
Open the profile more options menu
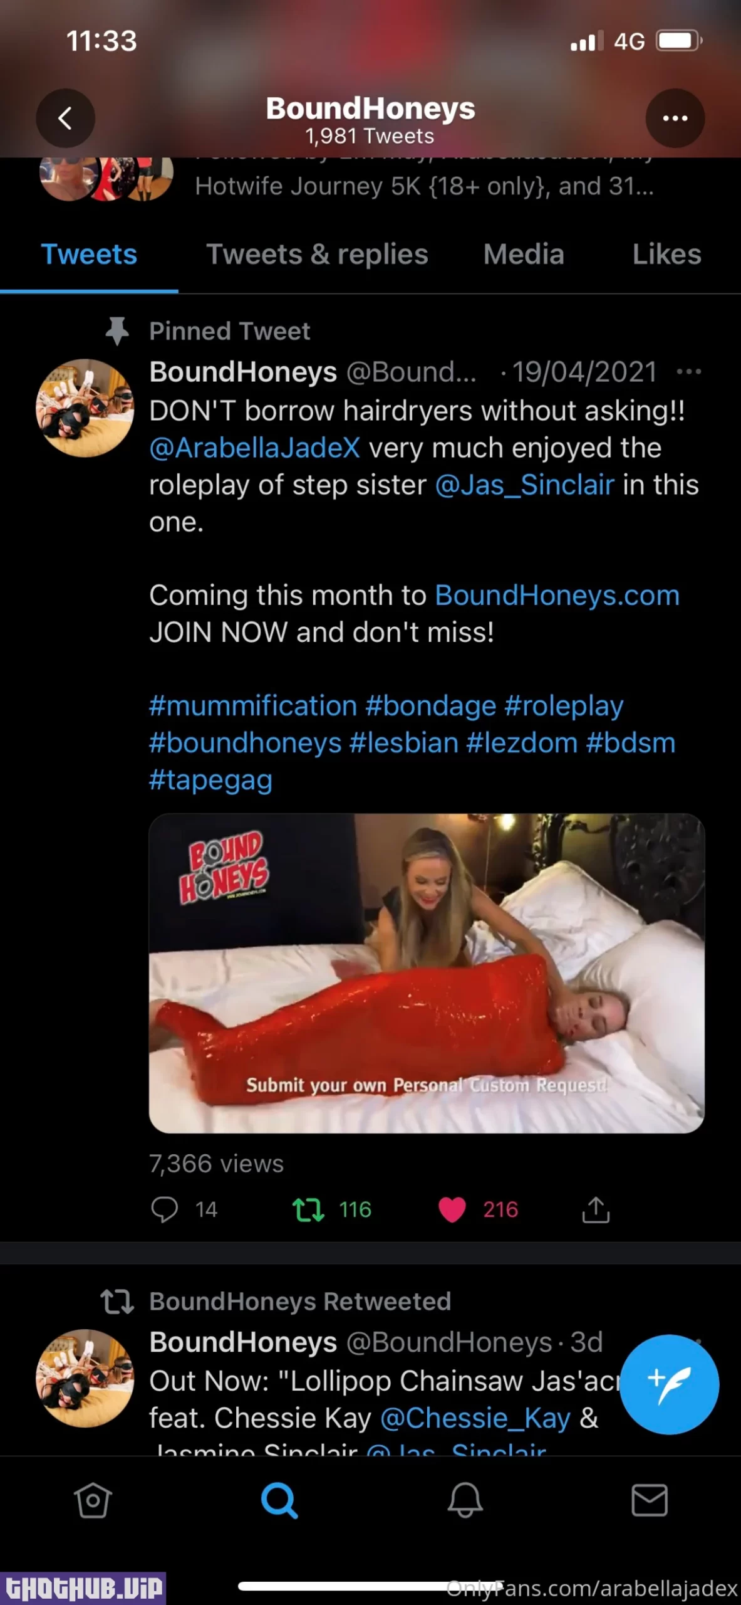(675, 118)
